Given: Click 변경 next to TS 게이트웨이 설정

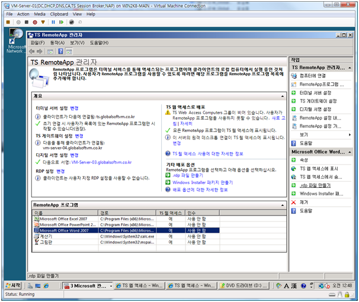Looking at the screenshot, I should pyautogui.click(x=79, y=136).
